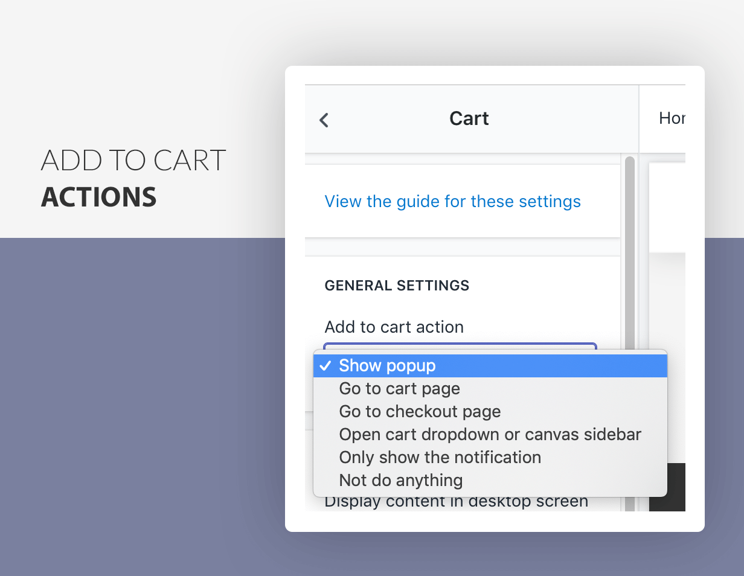Image resolution: width=744 pixels, height=576 pixels.
Task: Click the Cart panel title
Action: point(469,118)
